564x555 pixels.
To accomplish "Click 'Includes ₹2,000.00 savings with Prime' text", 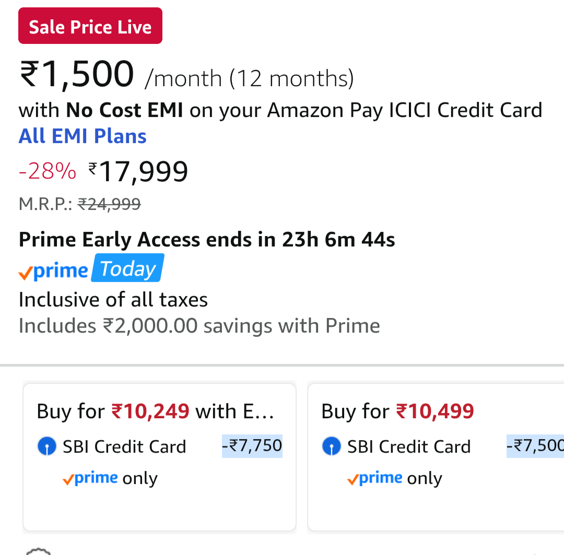I will click(x=199, y=325).
